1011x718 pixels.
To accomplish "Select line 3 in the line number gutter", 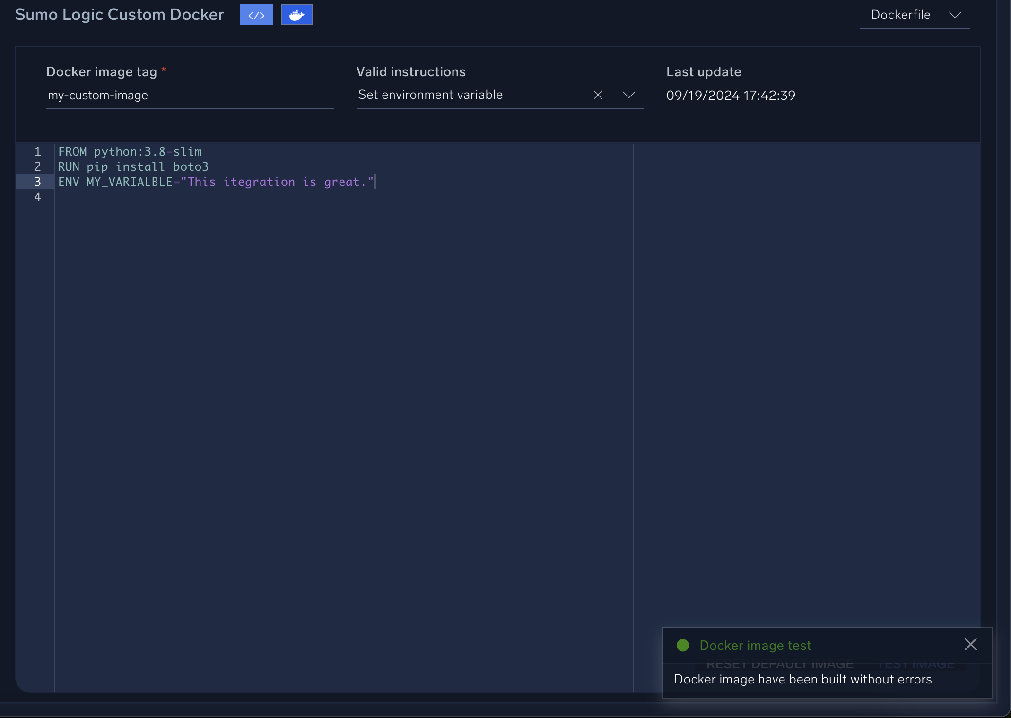I will pos(38,182).
